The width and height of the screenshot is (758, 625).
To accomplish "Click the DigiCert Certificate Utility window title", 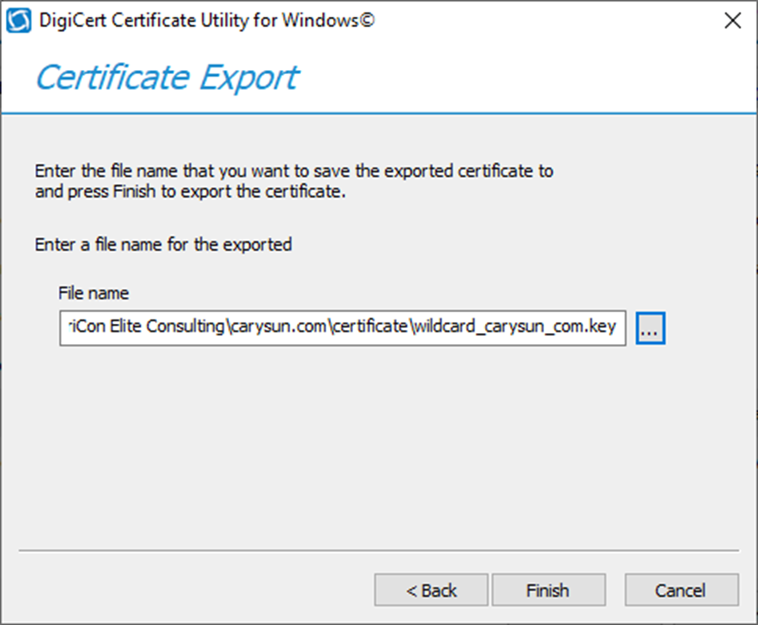I will 206,21.
